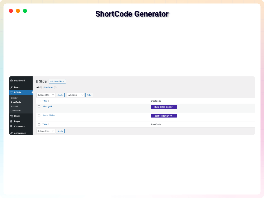Open Comments using the speech bubble icon
264x198 pixels.
click(x=12, y=126)
